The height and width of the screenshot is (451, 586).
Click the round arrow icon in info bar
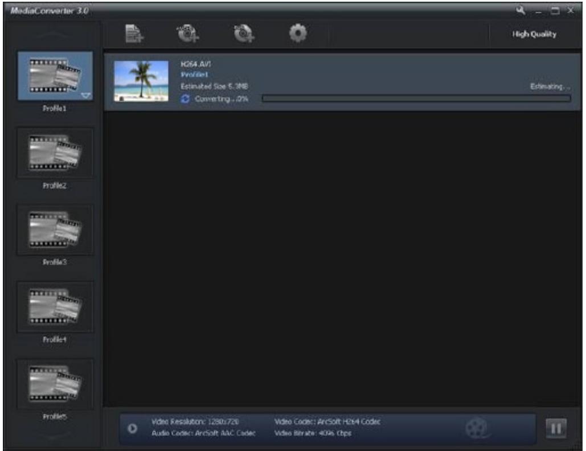pos(132,428)
